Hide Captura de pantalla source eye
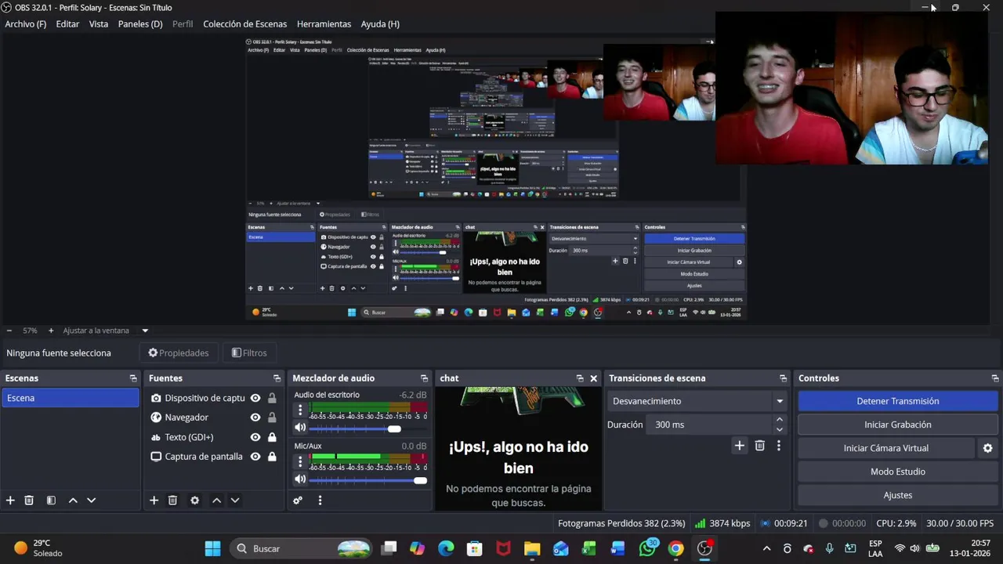Image resolution: width=1003 pixels, height=564 pixels. pos(255,457)
